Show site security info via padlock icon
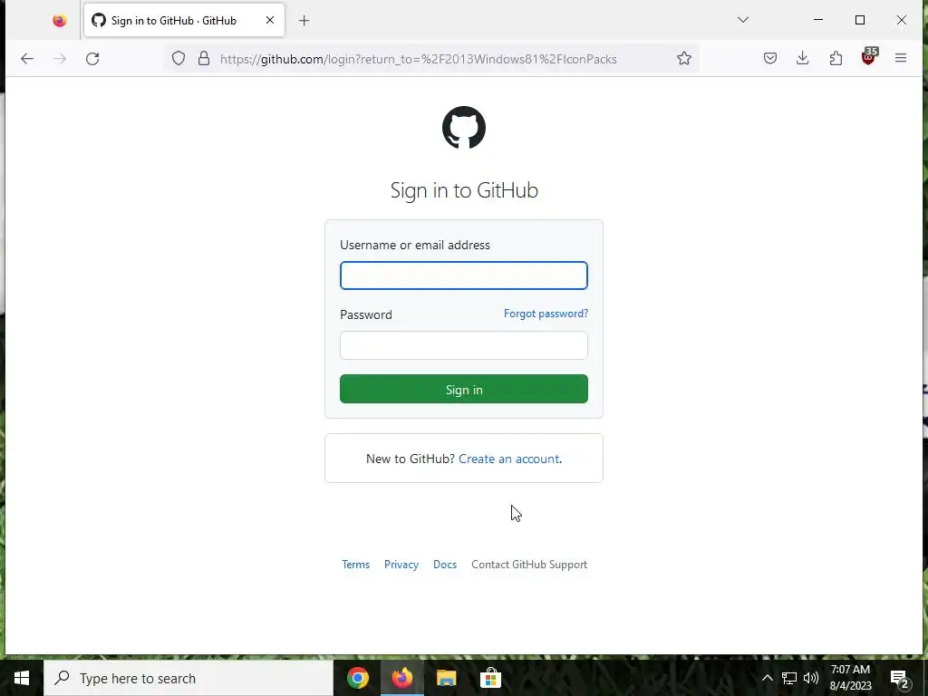The image size is (928, 696). tap(204, 59)
